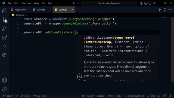
Task: Open Extensions view
Action: (4, 37)
